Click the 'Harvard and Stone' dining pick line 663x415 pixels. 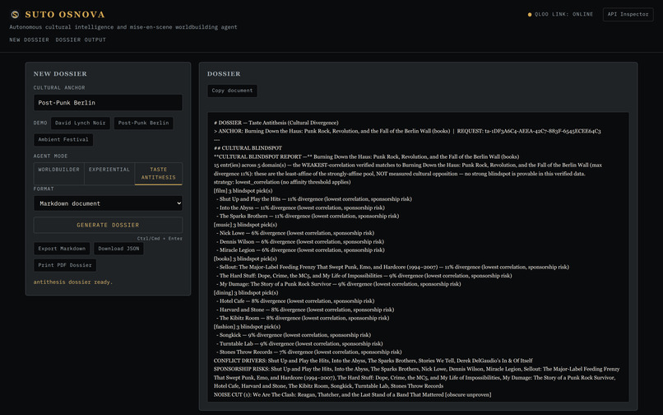tap(307, 310)
